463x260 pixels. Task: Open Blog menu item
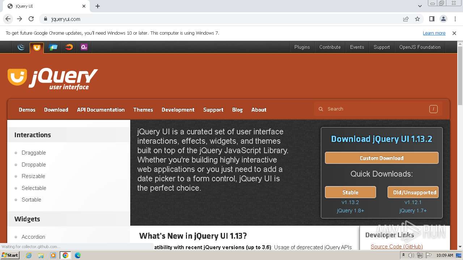237,110
